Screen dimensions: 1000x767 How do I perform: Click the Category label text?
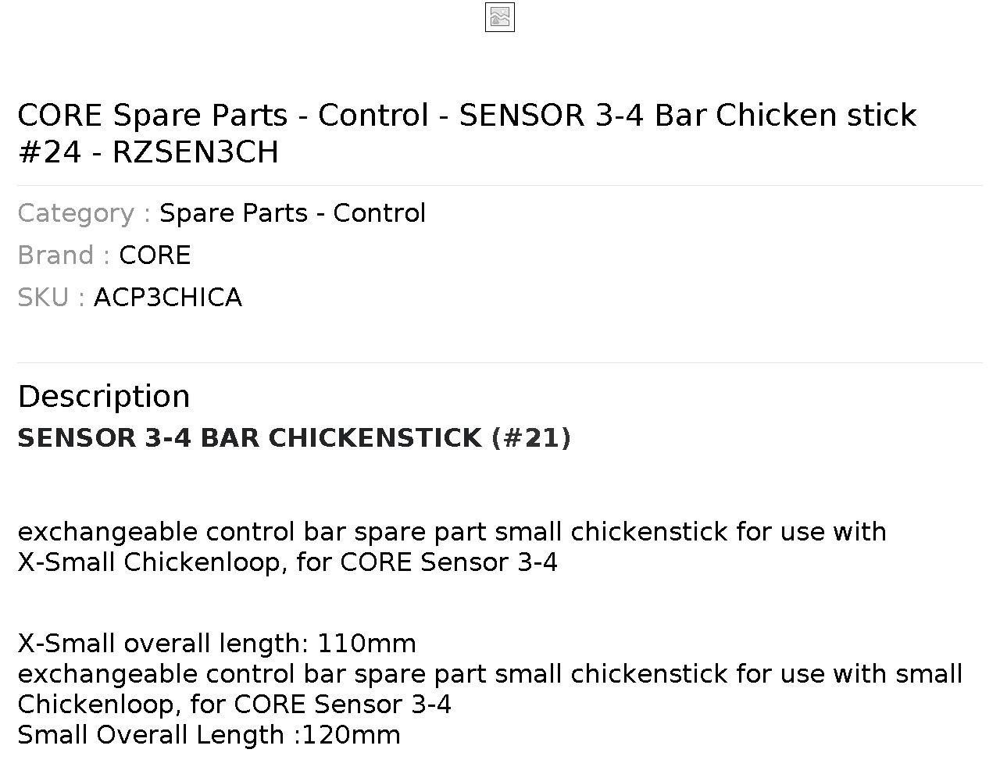pos(84,213)
